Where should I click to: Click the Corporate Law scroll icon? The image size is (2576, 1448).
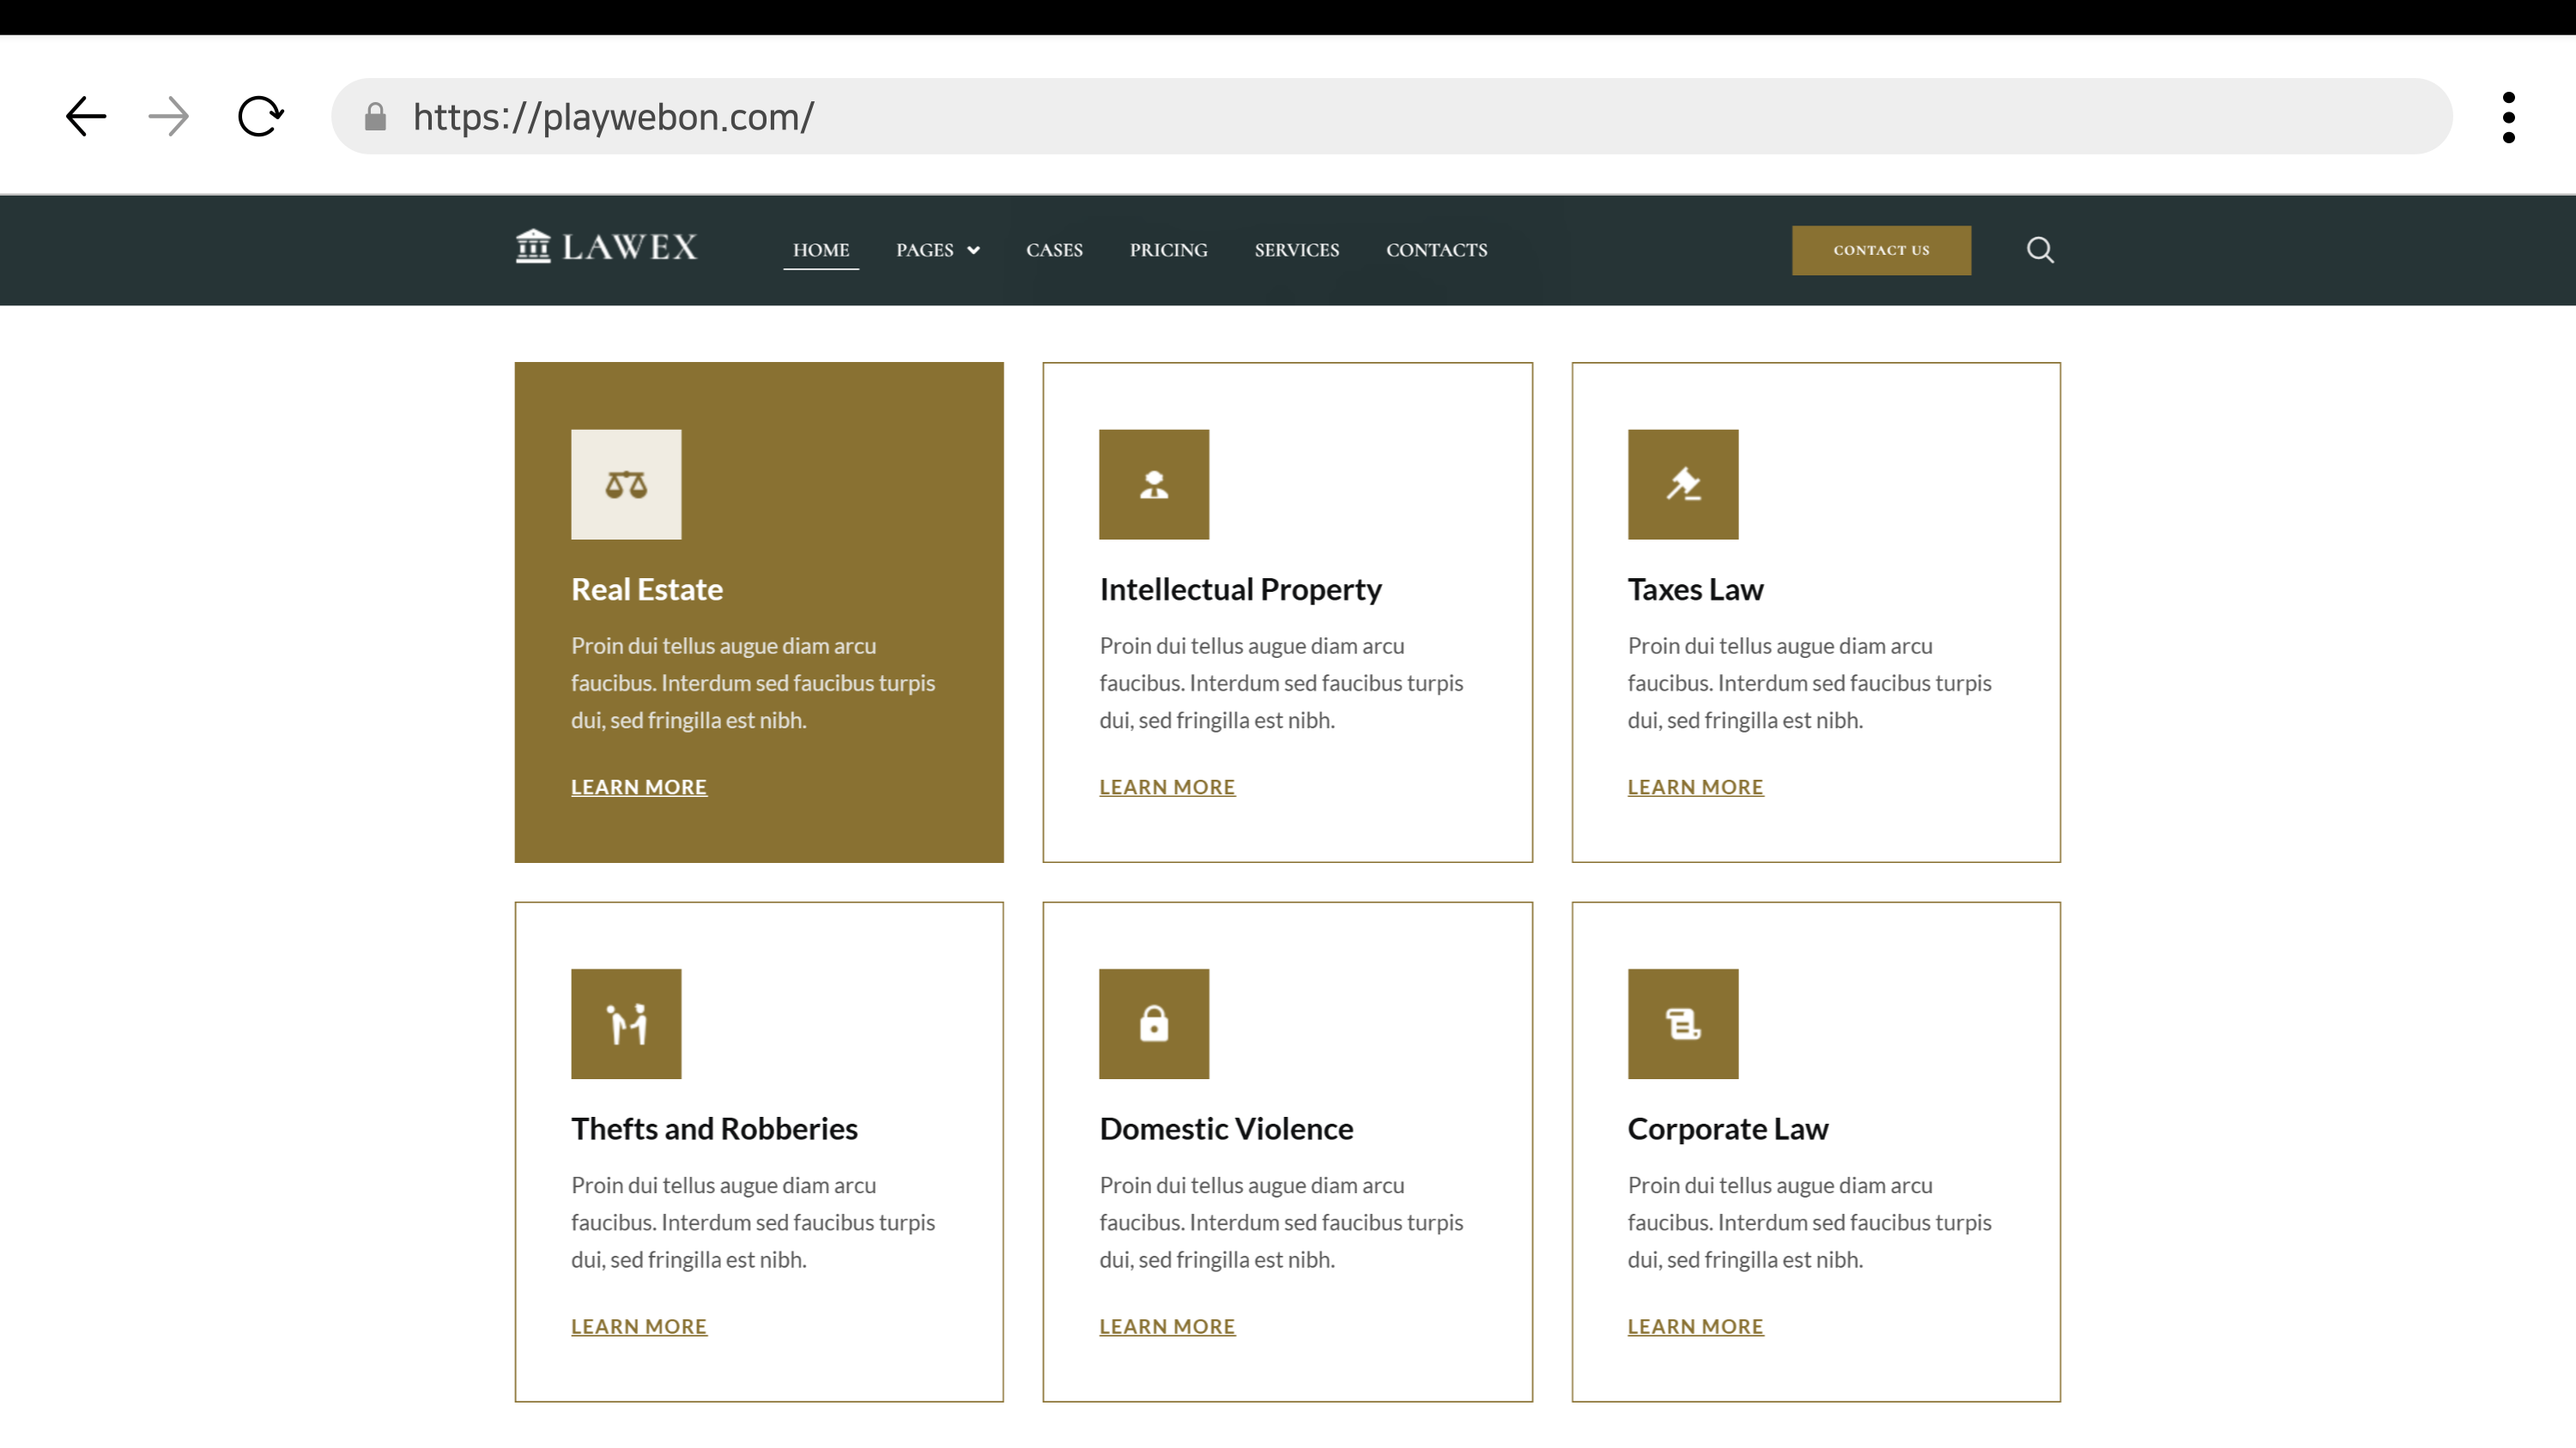click(1683, 1023)
